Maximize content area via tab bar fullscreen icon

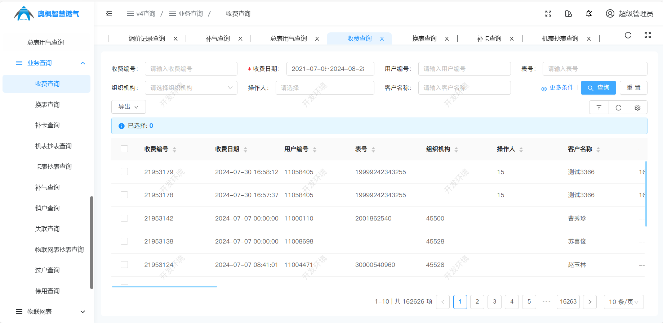648,35
